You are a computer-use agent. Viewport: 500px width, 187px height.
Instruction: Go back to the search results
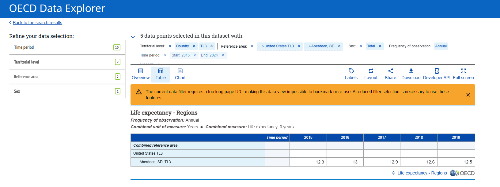(x=37, y=23)
